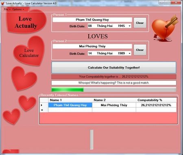183x155 pixels.
Task: Open the File menu
Action: point(7,9)
